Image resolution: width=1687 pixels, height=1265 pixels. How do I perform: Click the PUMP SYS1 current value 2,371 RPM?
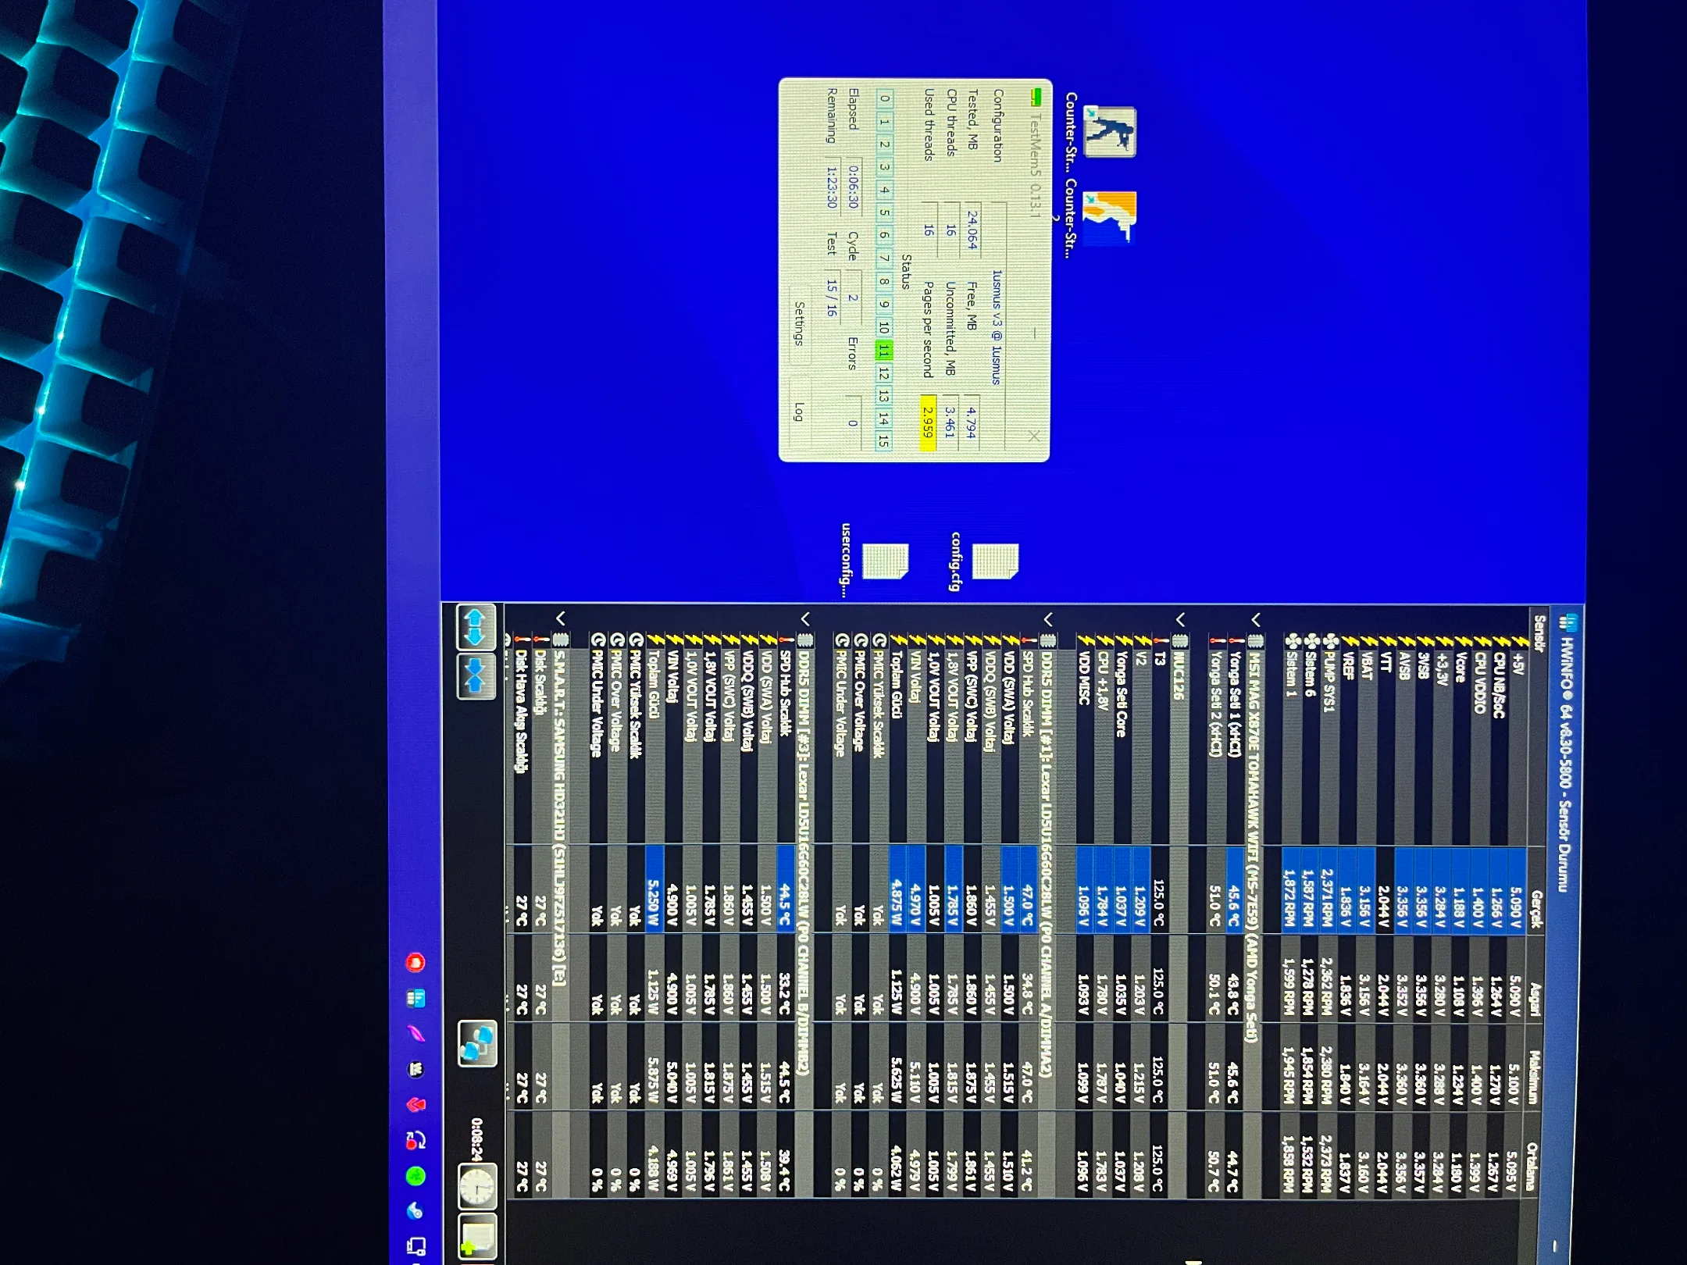coord(1327,898)
